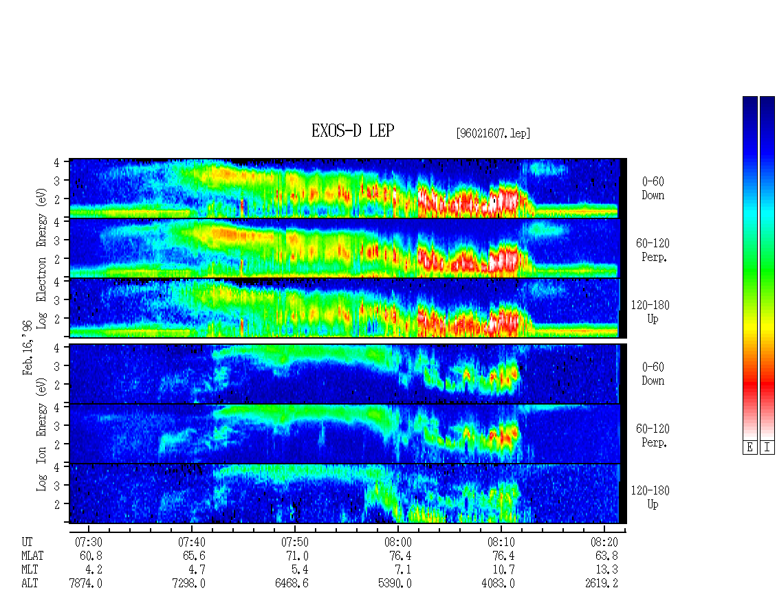Screen dimensions: 777x601
Task: Click the ALT value 2619.2
Action: pyautogui.click(x=602, y=584)
